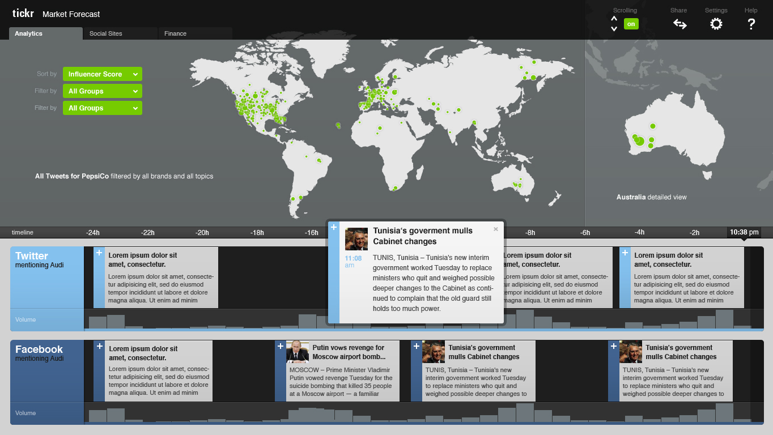This screenshot has height=435, width=773.
Task: Click the Tunisia popup headline
Action: (423, 236)
